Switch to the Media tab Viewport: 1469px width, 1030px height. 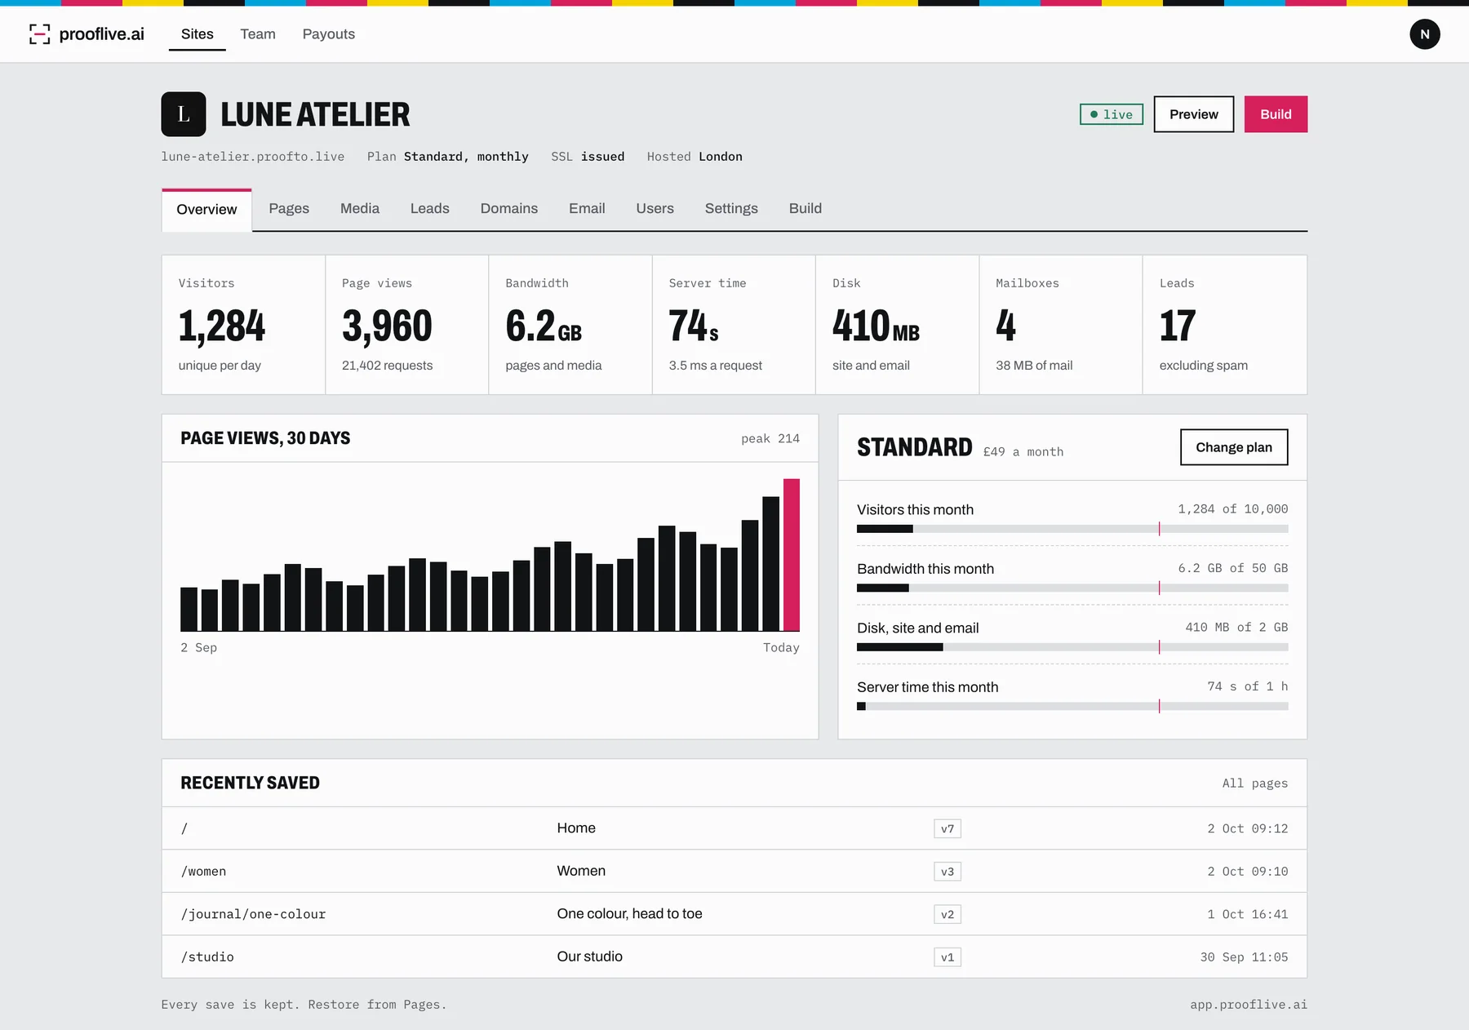click(x=360, y=209)
